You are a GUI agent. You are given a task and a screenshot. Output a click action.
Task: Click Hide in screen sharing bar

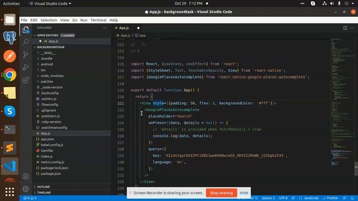coord(244,193)
